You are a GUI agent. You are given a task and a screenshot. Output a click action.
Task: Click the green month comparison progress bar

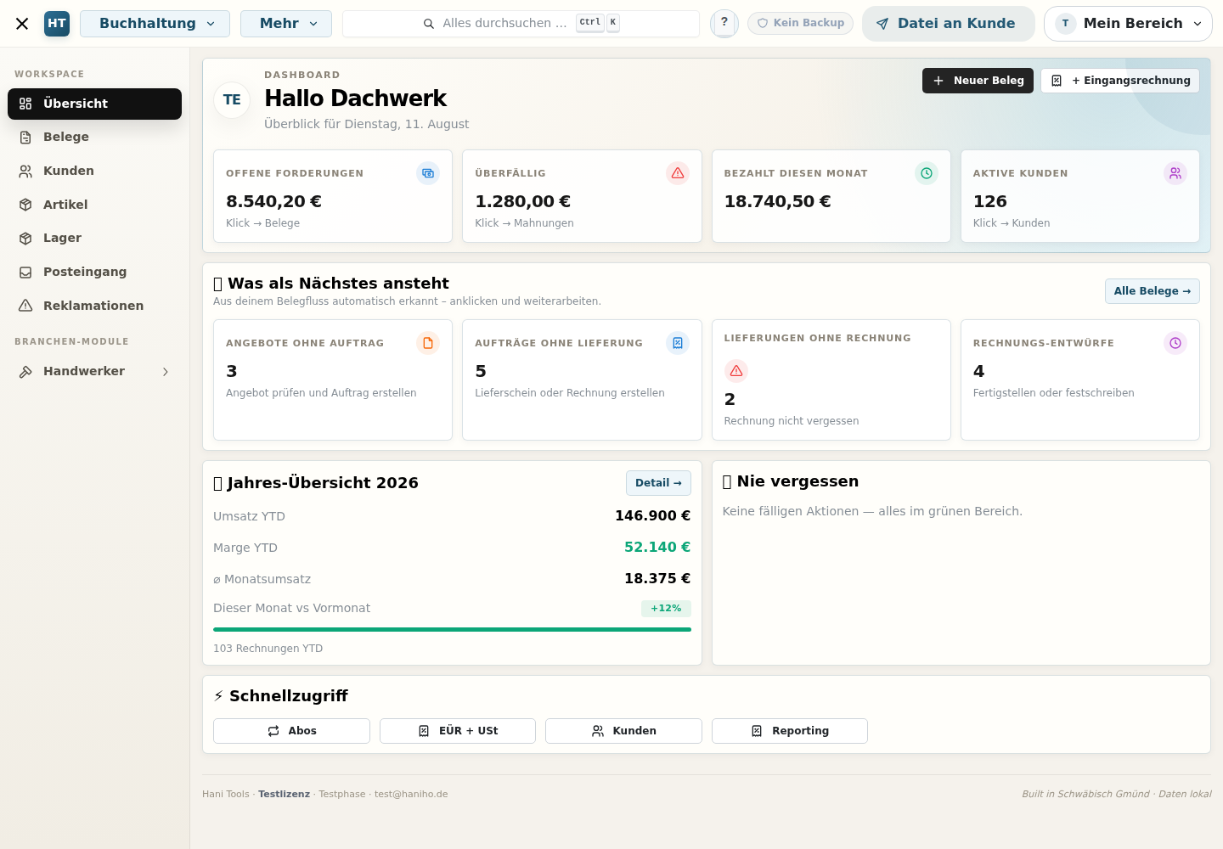point(452,630)
